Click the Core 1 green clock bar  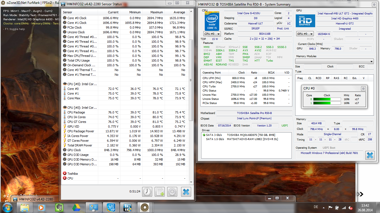(327, 103)
